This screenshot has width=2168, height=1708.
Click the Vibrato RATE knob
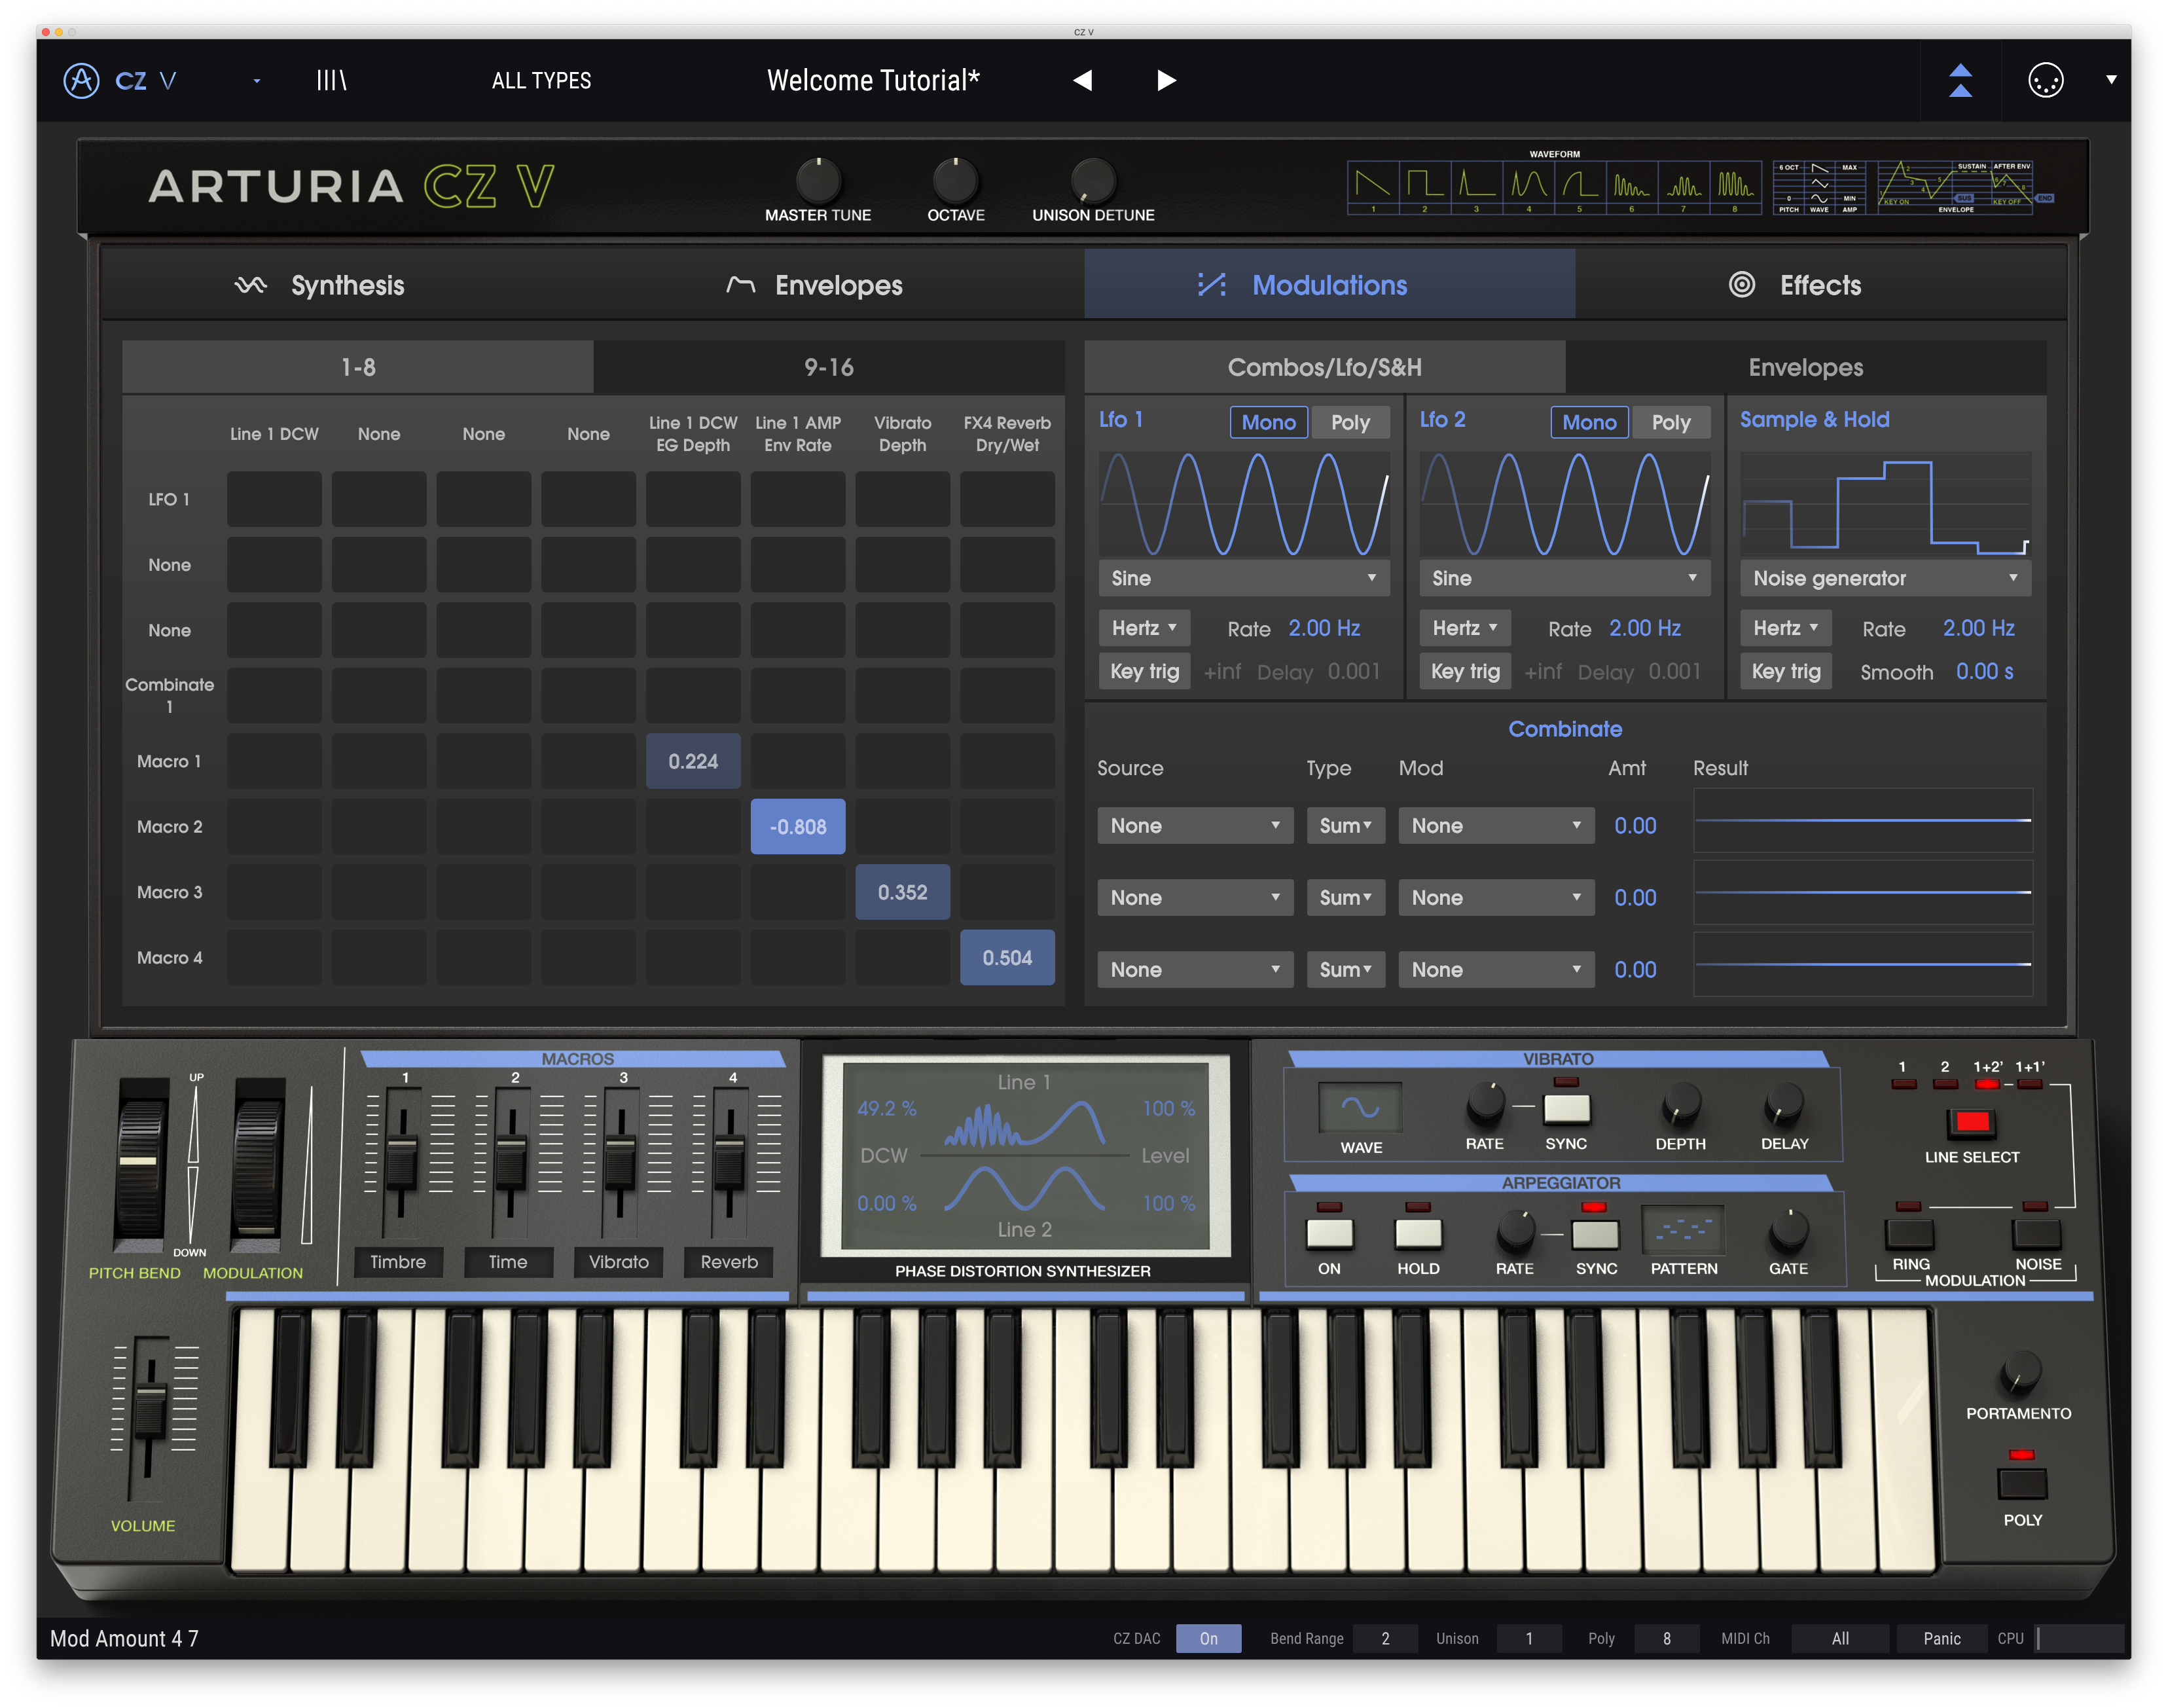tap(1485, 1104)
